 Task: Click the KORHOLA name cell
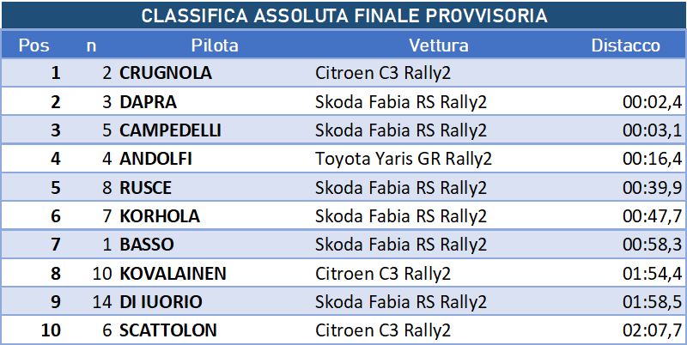pos(158,216)
